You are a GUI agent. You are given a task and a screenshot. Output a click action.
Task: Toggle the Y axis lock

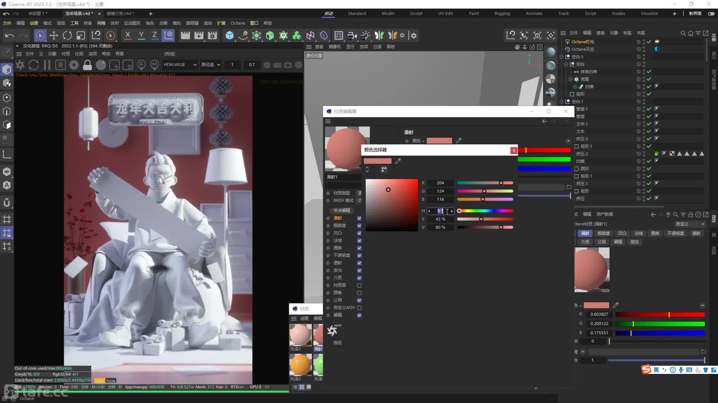click(x=141, y=35)
